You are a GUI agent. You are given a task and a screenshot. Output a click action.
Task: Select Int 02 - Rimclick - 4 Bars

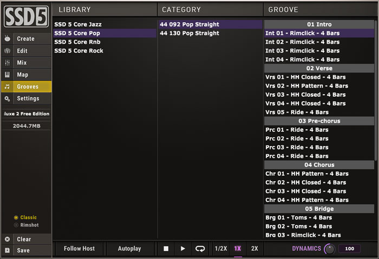(x=319, y=42)
